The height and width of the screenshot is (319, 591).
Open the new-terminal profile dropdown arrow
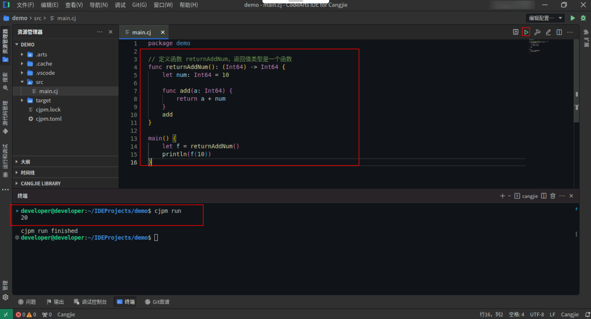(x=509, y=196)
